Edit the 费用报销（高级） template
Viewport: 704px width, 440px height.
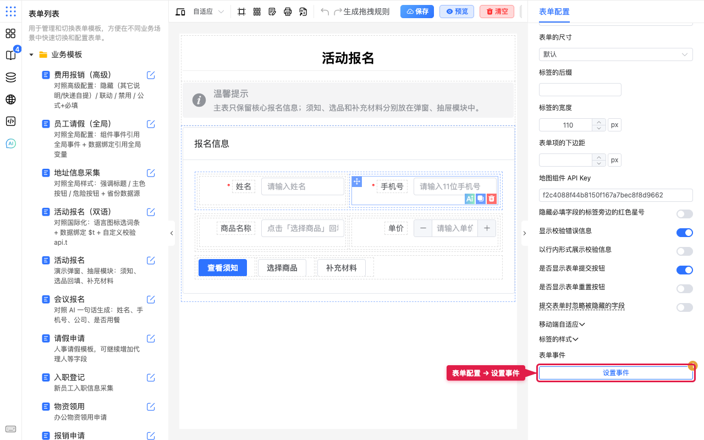tap(151, 75)
